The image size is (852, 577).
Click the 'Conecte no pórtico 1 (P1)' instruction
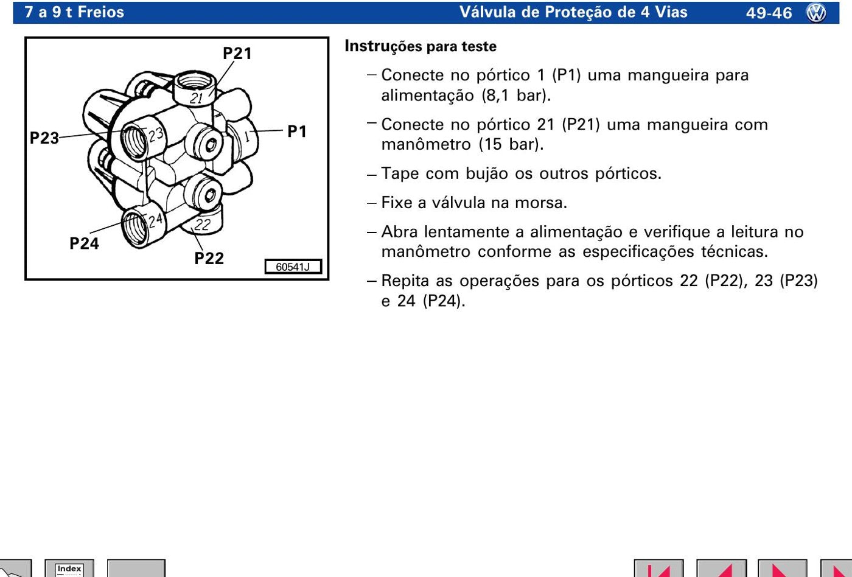(x=565, y=85)
